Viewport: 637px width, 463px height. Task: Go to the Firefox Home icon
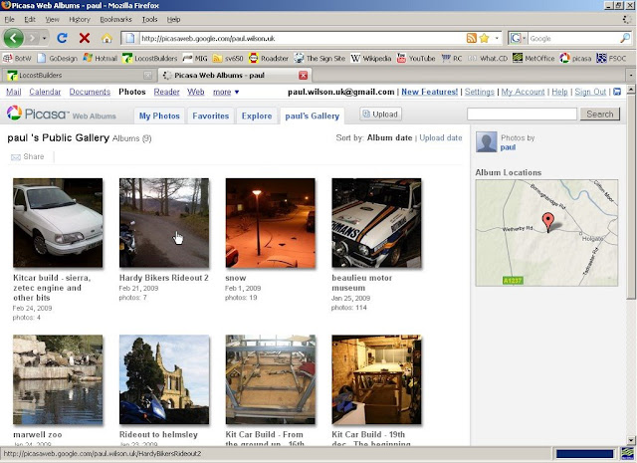pos(106,38)
